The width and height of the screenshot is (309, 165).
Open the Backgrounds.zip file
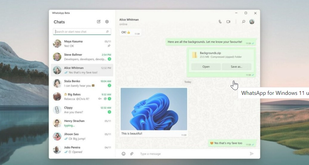click(x=206, y=67)
